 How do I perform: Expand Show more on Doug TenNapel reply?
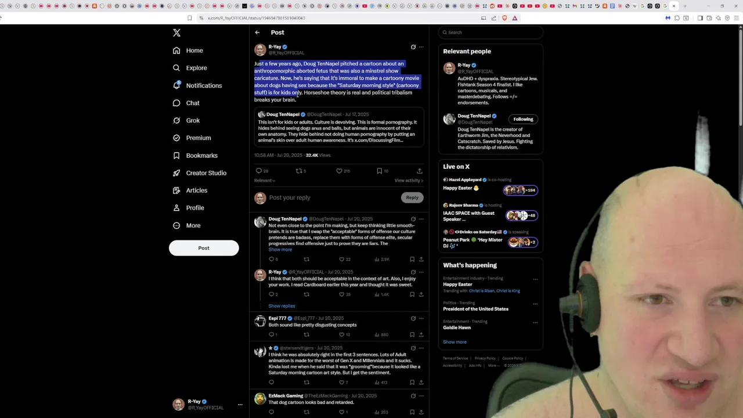[x=280, y=250]
